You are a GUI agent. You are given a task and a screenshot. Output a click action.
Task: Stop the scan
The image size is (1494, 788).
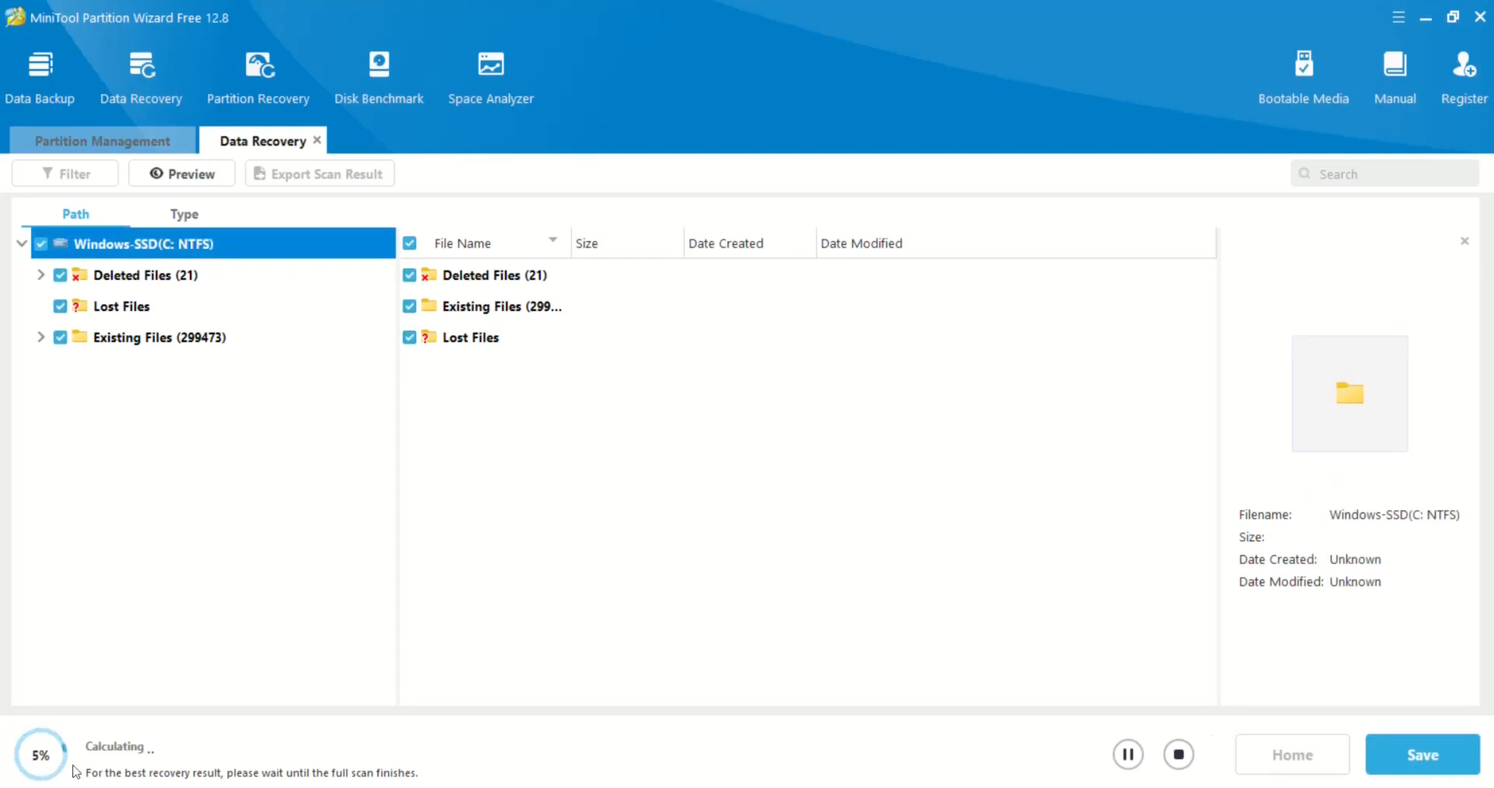1178,755
